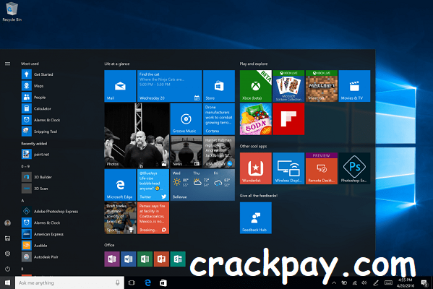
Task: Open the Sports live tile
Action: (120, 217)
